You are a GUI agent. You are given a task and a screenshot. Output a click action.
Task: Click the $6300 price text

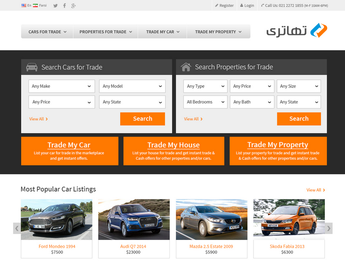(287, 252)
